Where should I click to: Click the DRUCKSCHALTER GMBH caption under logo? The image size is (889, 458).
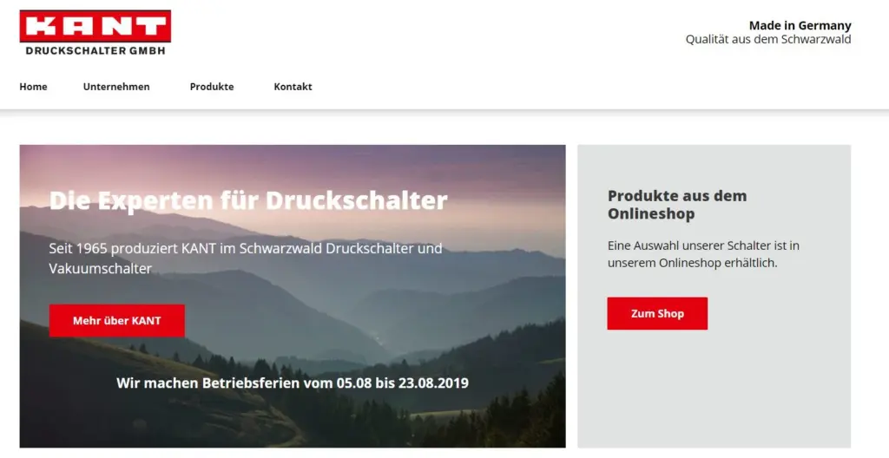[95, 50]
